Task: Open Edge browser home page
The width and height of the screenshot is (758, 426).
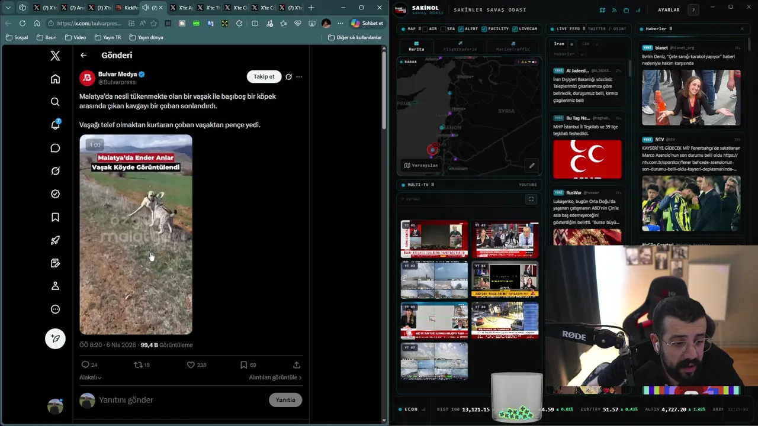Action: coord(37,23)
